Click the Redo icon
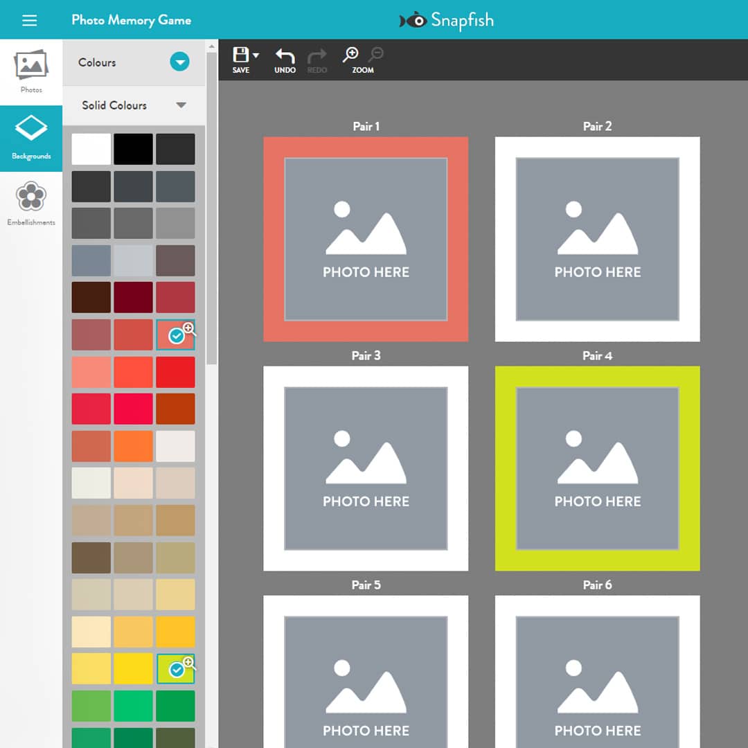Screen dimensions: 748x748 click(317, 55)
